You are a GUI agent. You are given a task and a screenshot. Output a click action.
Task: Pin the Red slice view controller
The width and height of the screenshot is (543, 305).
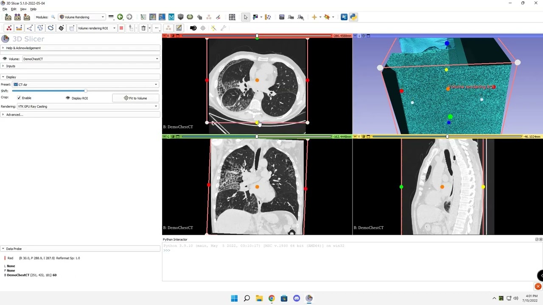(164, 36)
